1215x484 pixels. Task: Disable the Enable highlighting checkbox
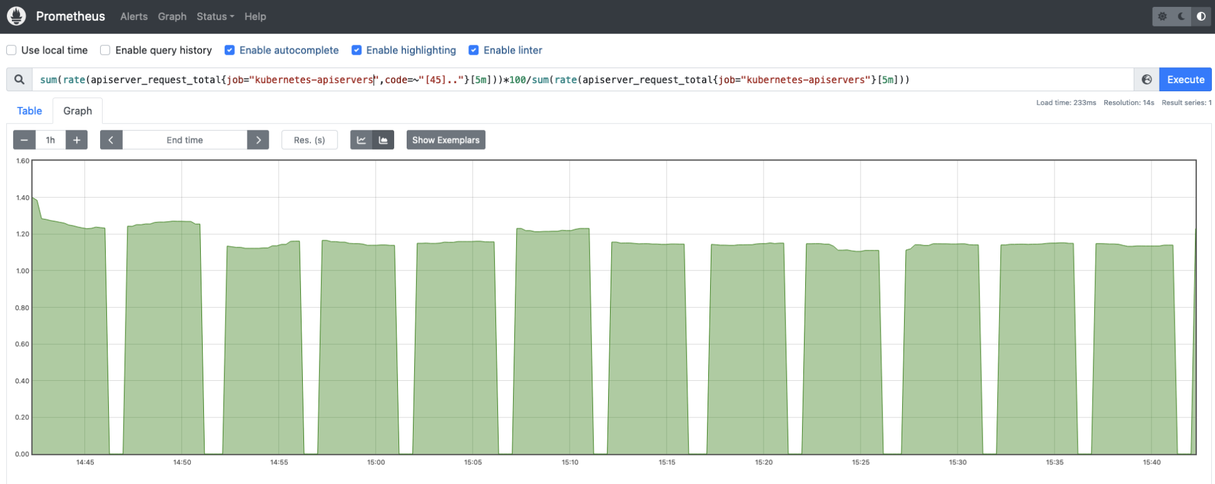click(356, 50)
